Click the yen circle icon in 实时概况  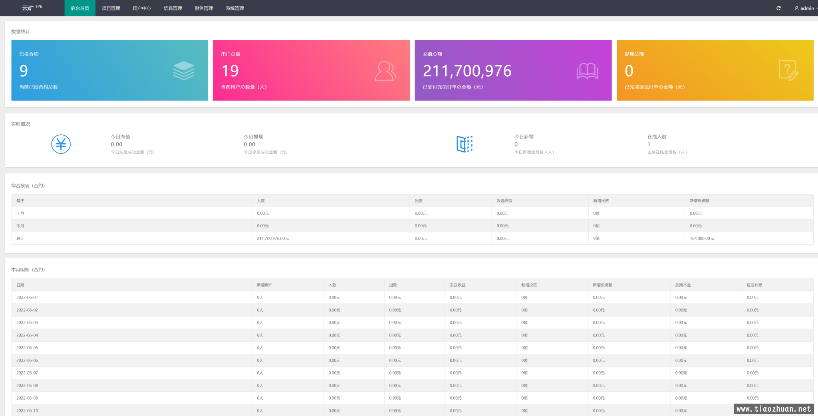pyautogui.click(x=61, y=144)
